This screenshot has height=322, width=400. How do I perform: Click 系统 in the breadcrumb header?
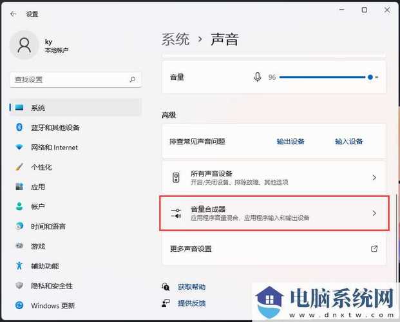(176, 39)
